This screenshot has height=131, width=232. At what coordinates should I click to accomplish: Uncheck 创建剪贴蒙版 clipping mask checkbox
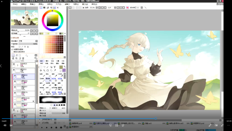tap(12, 49)
